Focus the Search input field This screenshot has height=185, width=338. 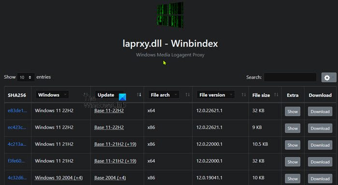point(290,77)
